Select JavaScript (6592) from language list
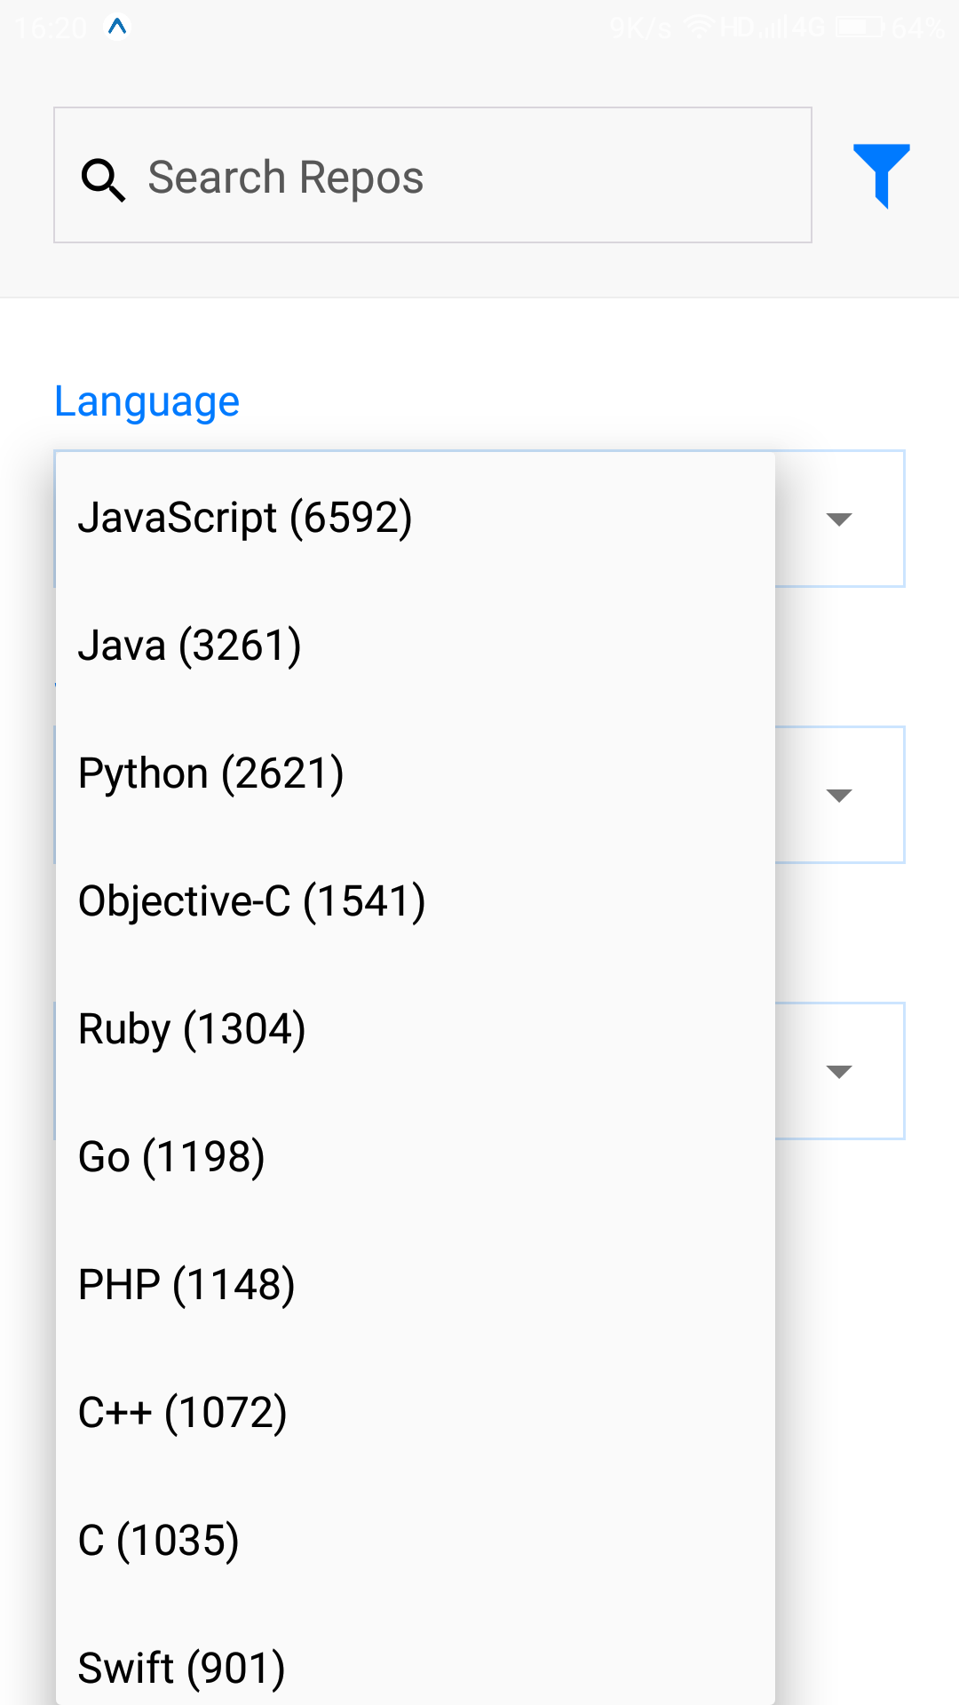959x1705 pixels. point(245,518)
